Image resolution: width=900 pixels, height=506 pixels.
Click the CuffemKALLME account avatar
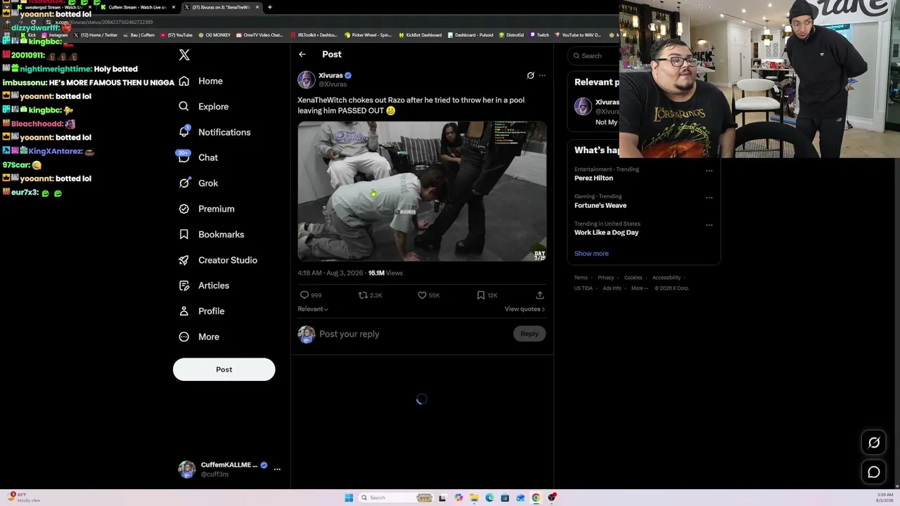click(x=187, y=469)
